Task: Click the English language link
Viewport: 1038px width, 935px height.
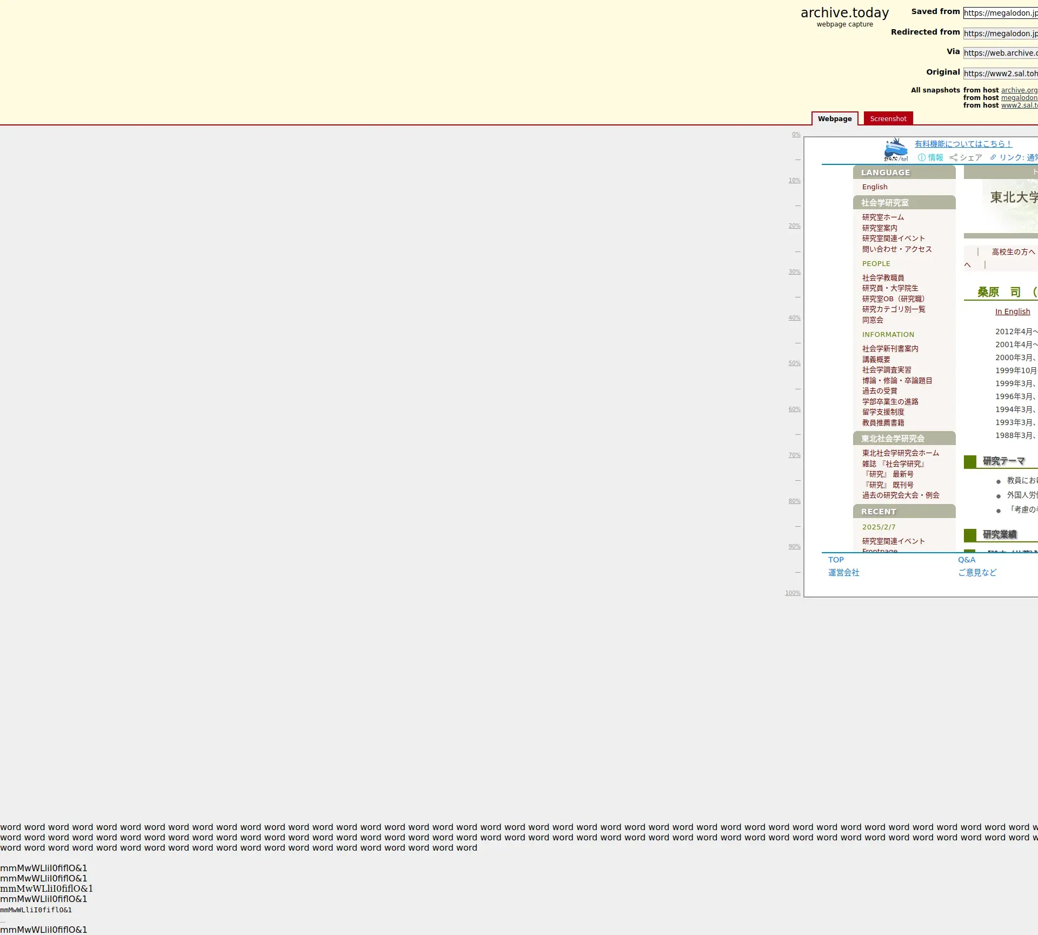Action: [875, 187]
